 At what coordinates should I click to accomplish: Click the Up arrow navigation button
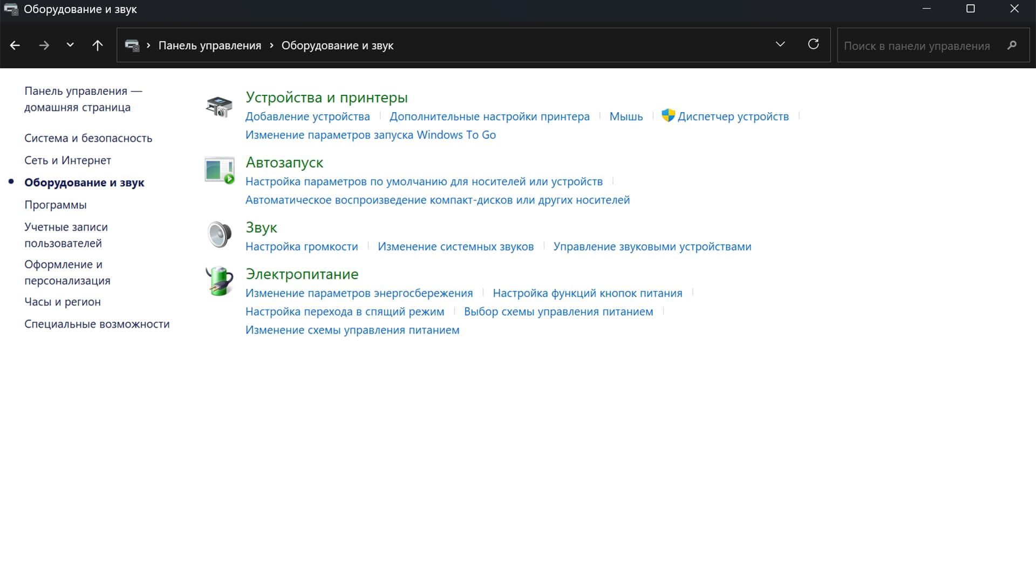98,46
